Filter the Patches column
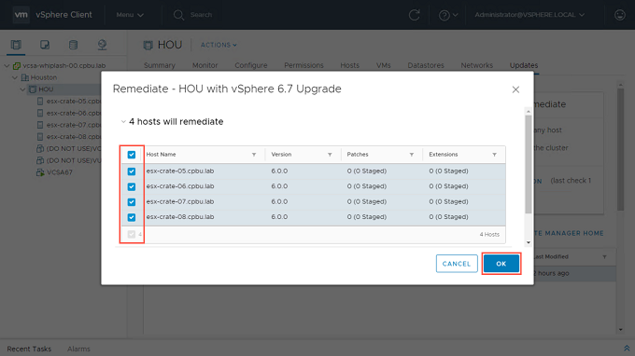This screenshot has width=635, height=356. 412,155
